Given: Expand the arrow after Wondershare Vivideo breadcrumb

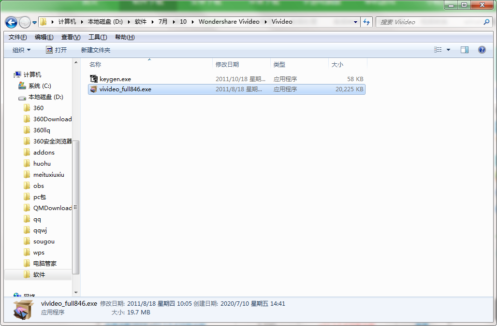Looking at the screenshot, I should (265, 22).
